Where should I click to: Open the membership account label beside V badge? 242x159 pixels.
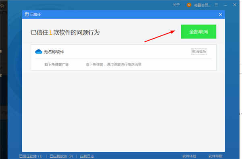(202, 5)
